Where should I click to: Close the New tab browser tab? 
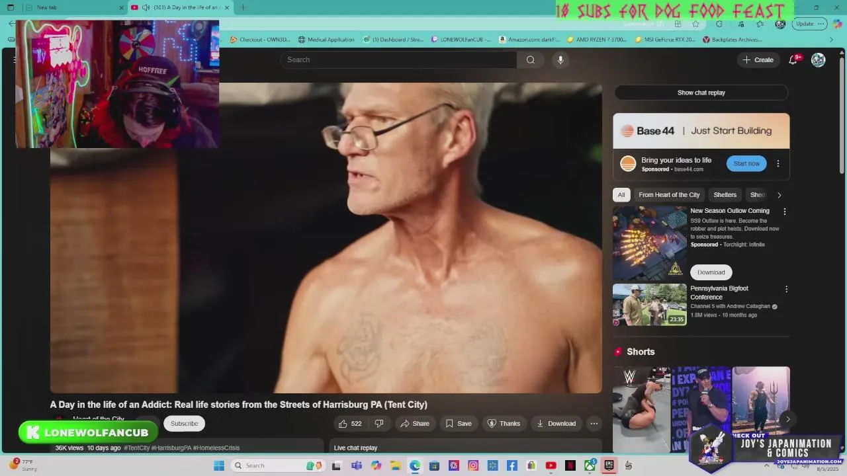point(121,7)
